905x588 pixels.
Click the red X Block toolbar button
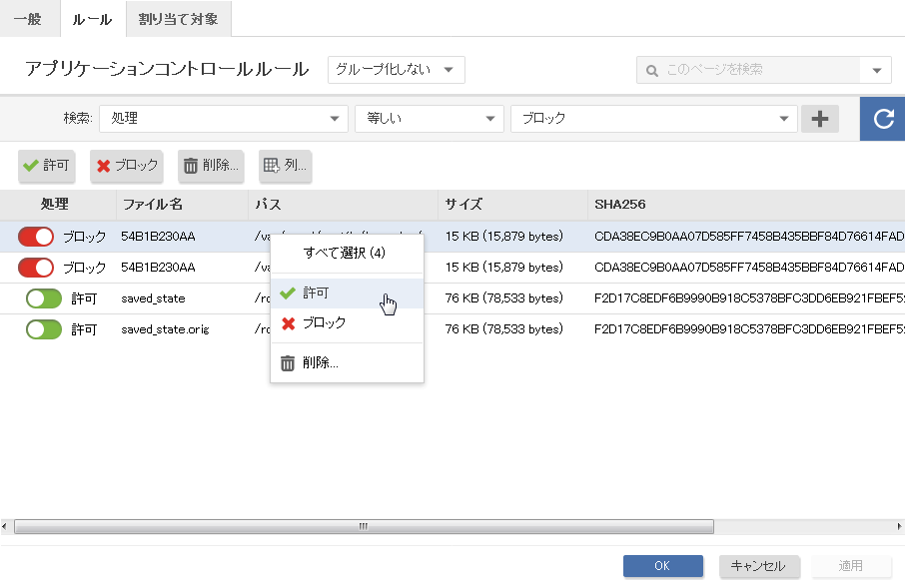click(127, 166)
